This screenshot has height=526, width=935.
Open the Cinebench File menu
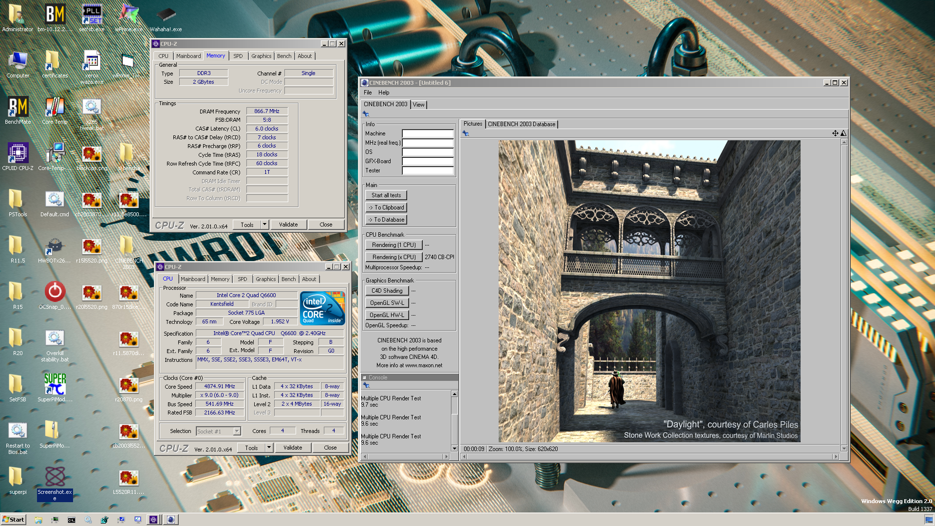[368, 93]
